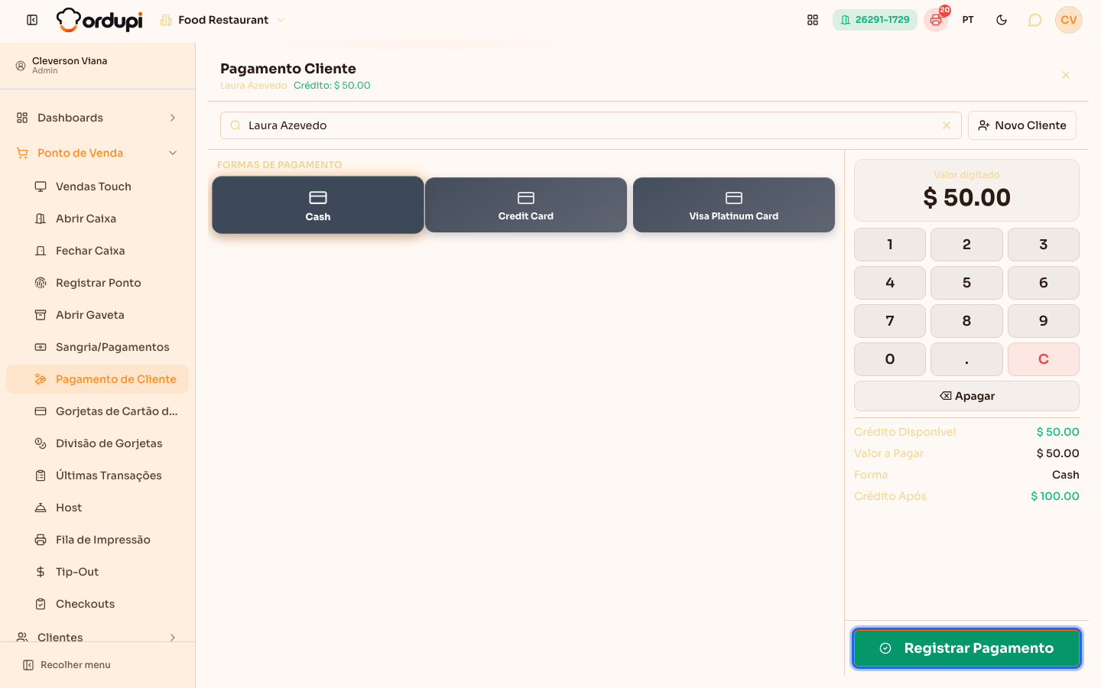Click Registrar Pagamento button

coord(966,648)
